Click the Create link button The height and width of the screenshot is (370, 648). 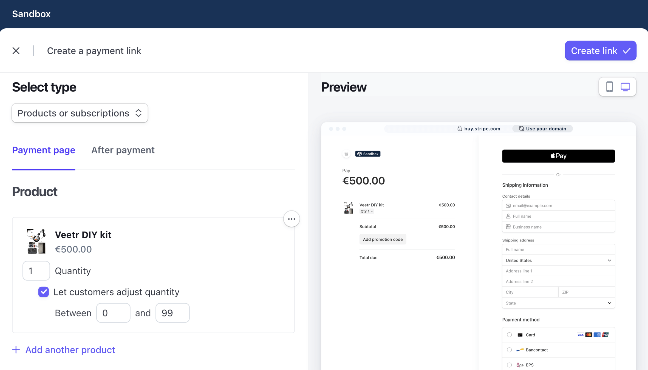[600, 51]
